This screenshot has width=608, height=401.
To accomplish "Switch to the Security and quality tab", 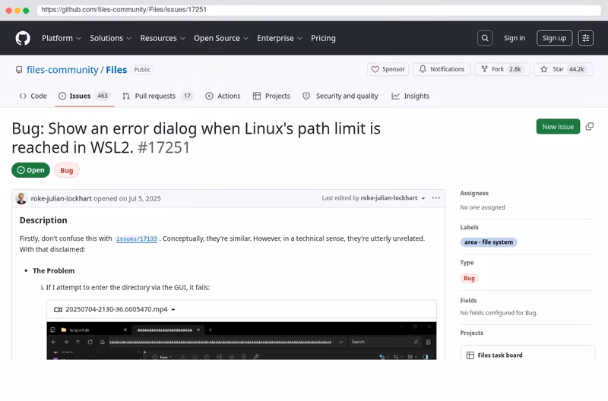I will pyautogui.click(x=340, y=96).
